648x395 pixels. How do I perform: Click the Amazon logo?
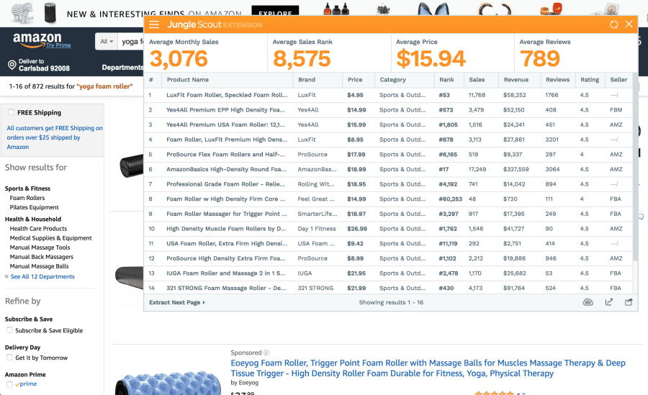36,39
